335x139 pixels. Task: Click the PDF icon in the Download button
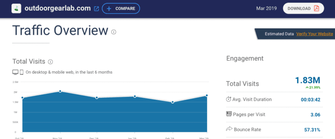pos(316,8)
